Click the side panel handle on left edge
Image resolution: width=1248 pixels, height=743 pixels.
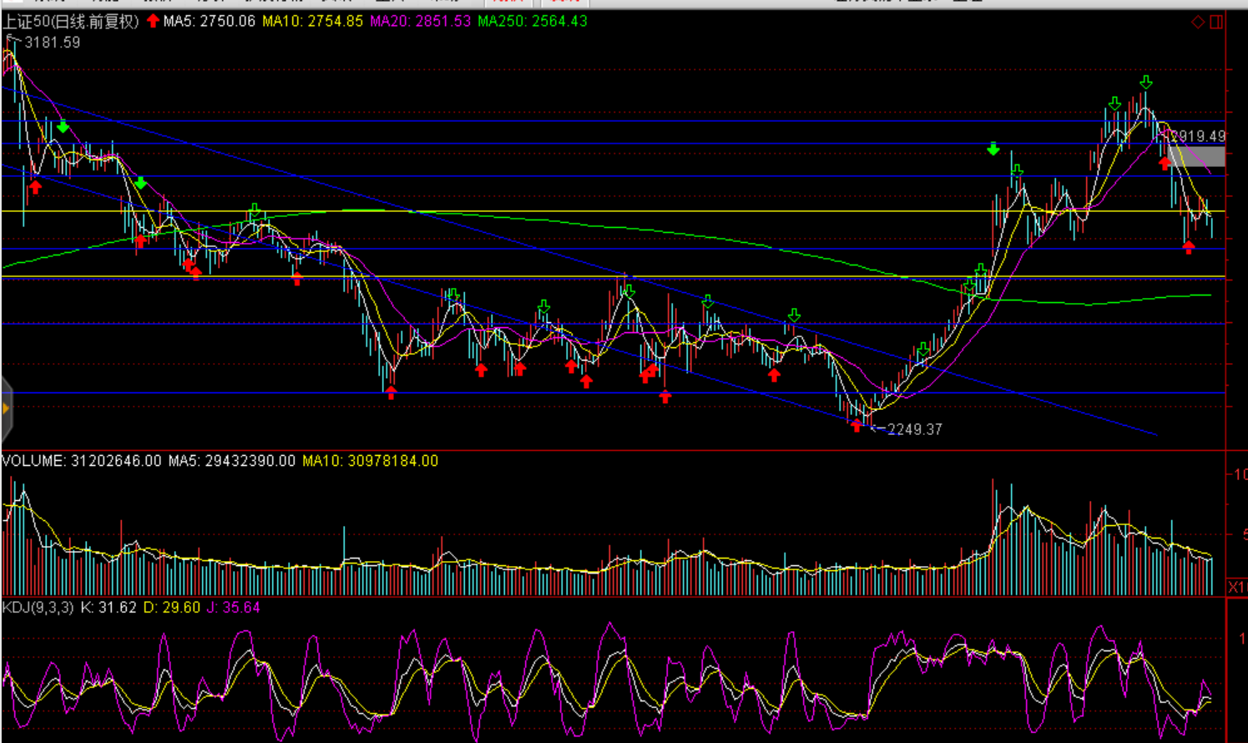[x=6, y=408]
